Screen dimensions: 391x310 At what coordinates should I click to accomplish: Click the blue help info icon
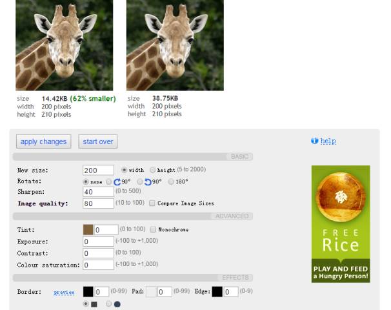[315, 141]
